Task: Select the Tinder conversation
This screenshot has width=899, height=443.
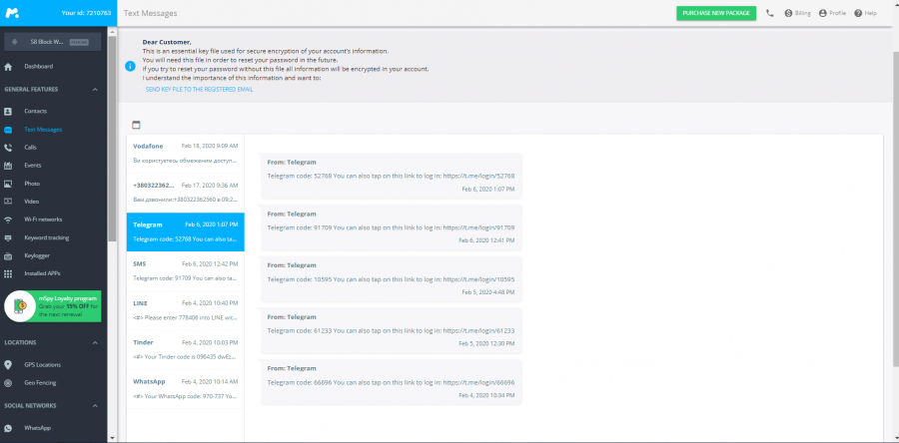Action: coord(185,349)
